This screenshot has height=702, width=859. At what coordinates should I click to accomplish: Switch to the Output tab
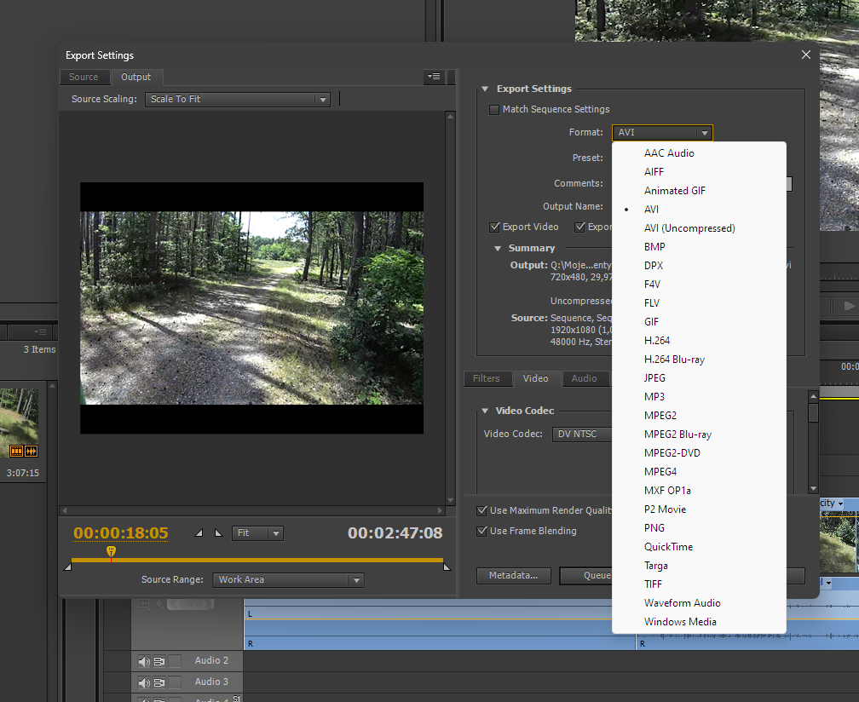[135, 78]
